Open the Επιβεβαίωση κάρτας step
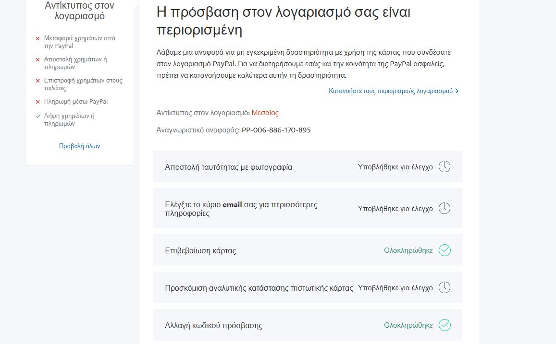The image size is (556, 344). pyautogui.click(x=308, y=250)
